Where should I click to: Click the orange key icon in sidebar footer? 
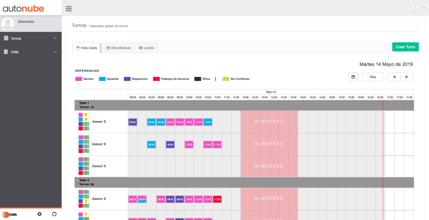tap(10, 214)
